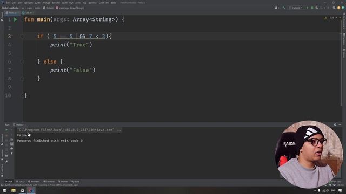Image resolution: width=346 pixels, height=194 pixels.
Task: Open the Terminal tool window
Action: tap(49, 182)
